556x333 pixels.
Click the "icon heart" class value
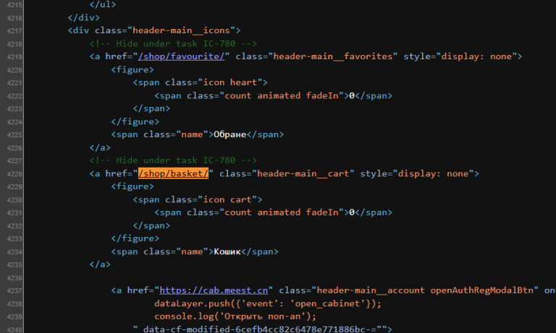point(230,82)
